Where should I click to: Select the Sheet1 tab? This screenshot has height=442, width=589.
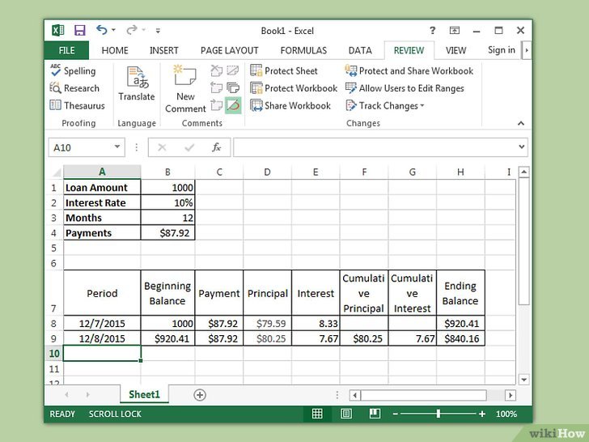tap(144, 394)
